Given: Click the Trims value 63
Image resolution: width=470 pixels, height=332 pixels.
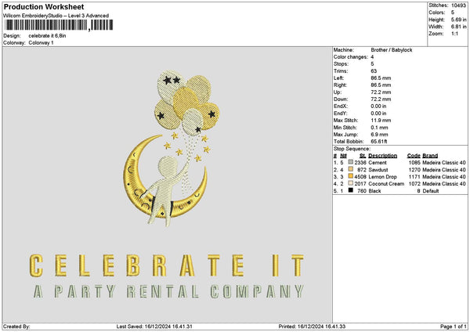Looking at the screenshot, I should (374, 71).
